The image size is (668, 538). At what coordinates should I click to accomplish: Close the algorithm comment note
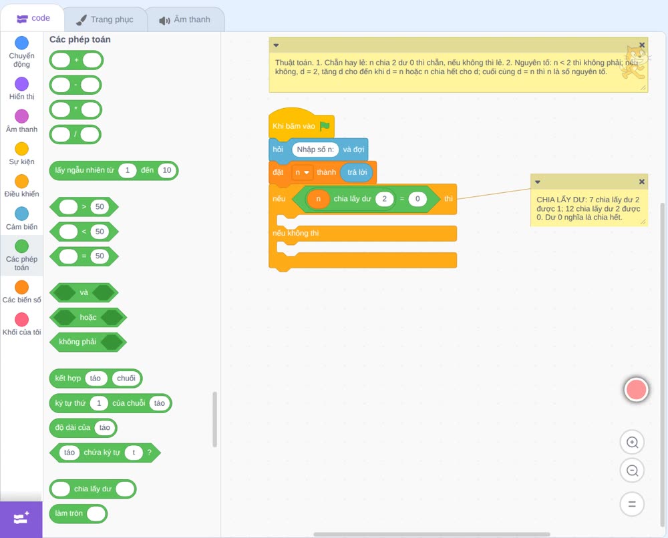pos(642,45)
